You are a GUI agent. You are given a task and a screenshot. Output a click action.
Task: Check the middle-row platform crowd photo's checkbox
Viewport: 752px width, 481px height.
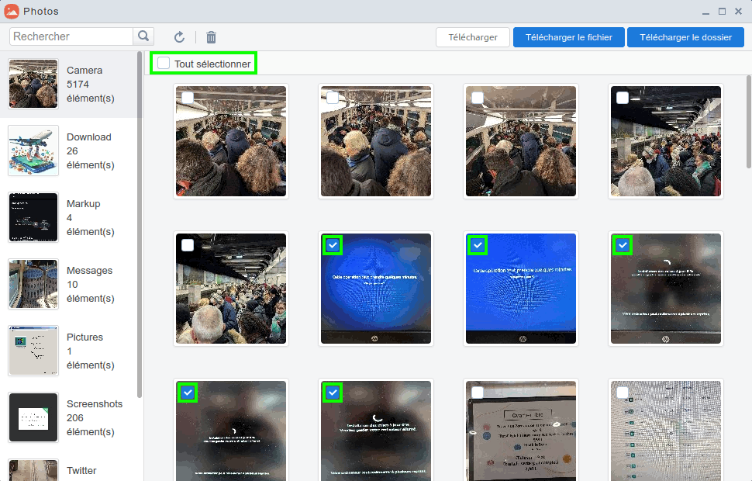(188, 245)
